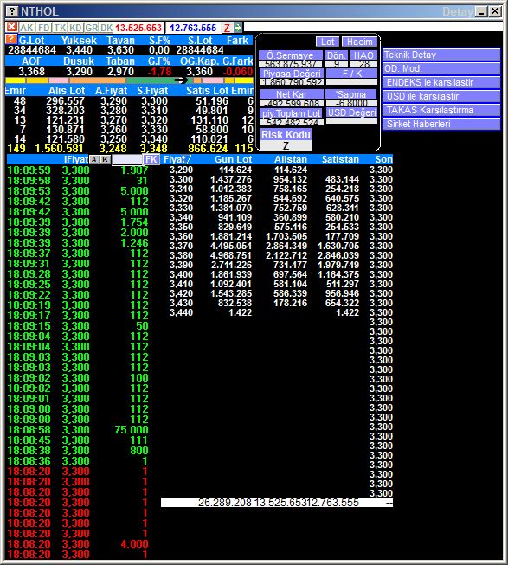The height and width of the screenshot is (565, 508).
Task: Open Sirket Haberleri news
Action: click(x=441, y=124)
